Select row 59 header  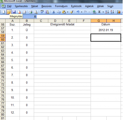[x=3, y=36]
